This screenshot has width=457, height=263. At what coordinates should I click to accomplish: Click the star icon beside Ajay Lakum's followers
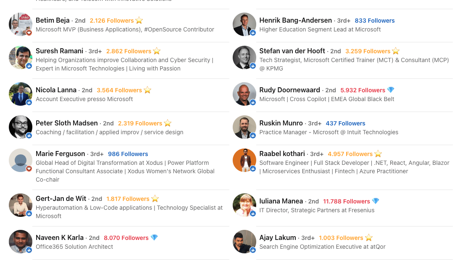click(x=369, y=237)
